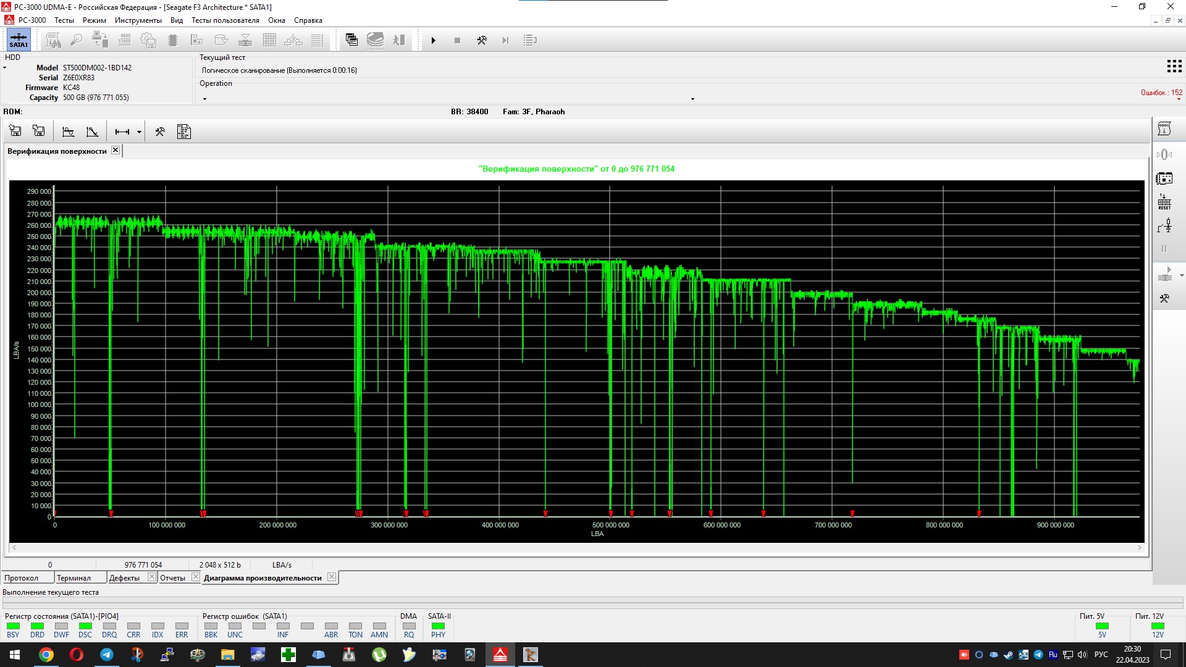Screen dimensions: 1186x667
Task: Close the Диаграмма производительности tab
Action: pos(332,577)
